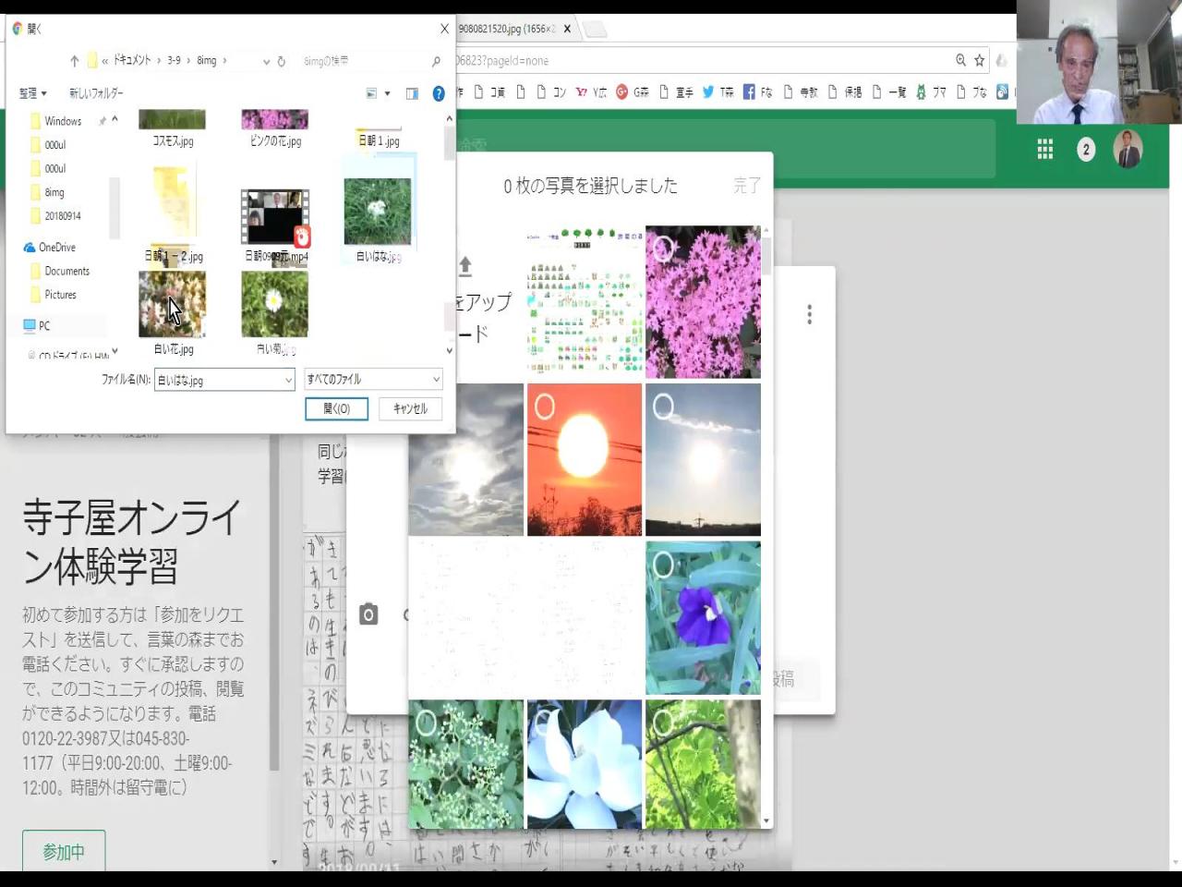Open OneDrive in the navigation pane
This screenshot has height=887, width=1182.
(50, 248)
